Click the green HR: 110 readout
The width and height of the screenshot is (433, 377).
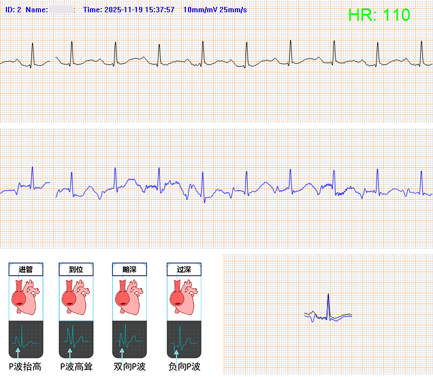(379, 15)
